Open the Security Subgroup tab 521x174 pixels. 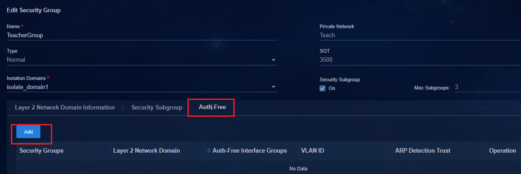click(x=157, y=108)
